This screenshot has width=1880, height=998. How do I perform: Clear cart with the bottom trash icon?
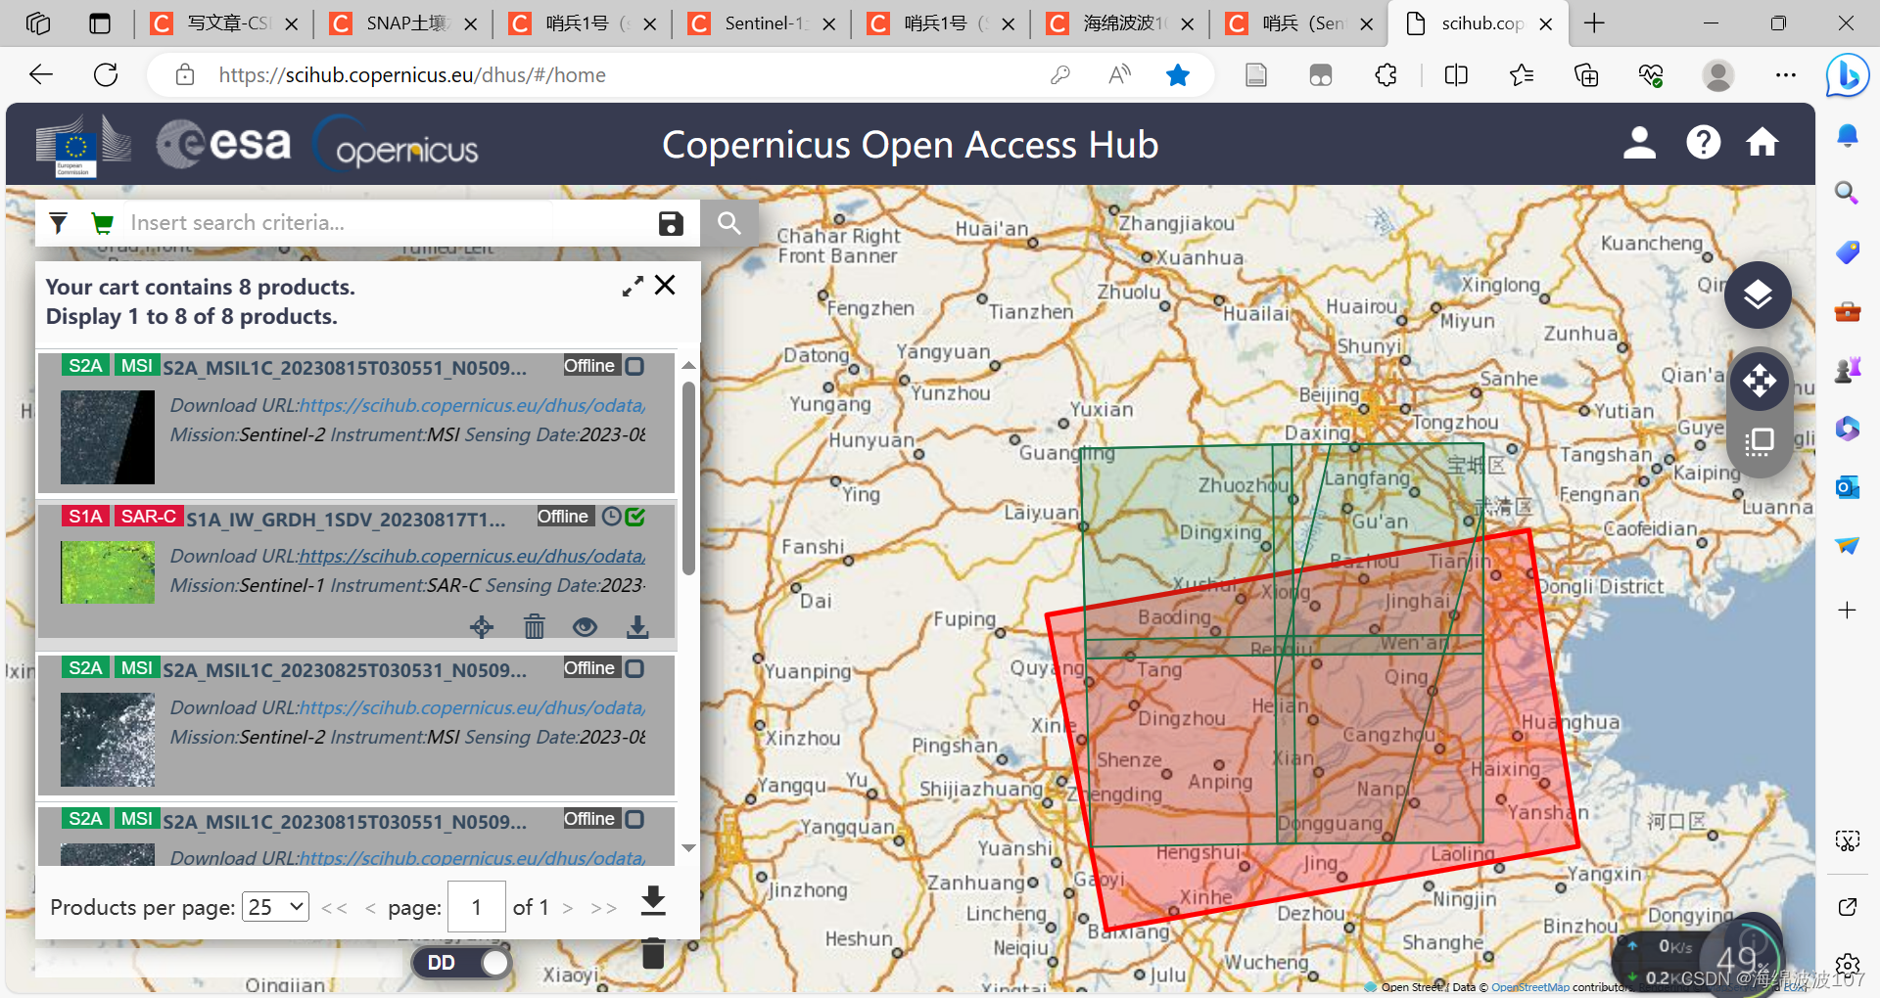(653, 953)
